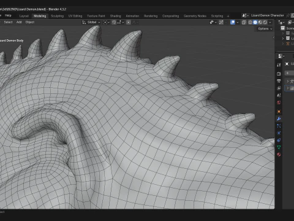Open the Physics properties tab

pyautogui.click(x=279, y=133)
